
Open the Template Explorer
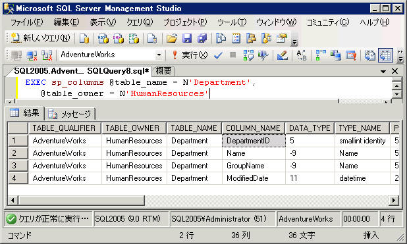click(x=266, y=38)
